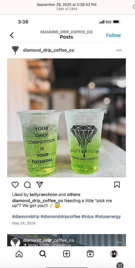
Task: Open the diamond_drip_coffee_co username above the photo
Action: coord(48,50)
